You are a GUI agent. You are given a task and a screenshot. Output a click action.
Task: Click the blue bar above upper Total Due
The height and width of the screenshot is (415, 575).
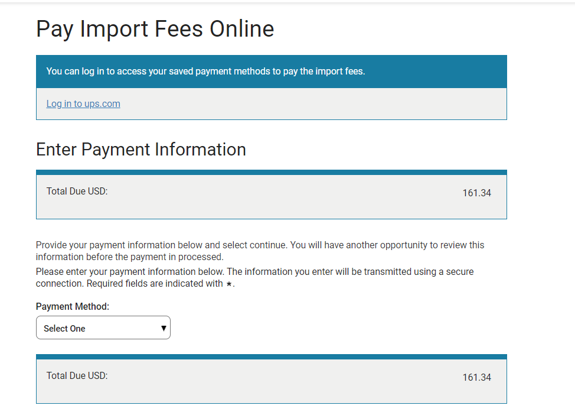[271, 173]
